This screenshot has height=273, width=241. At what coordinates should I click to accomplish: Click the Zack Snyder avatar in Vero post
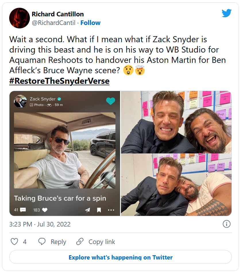pos(20,101)
